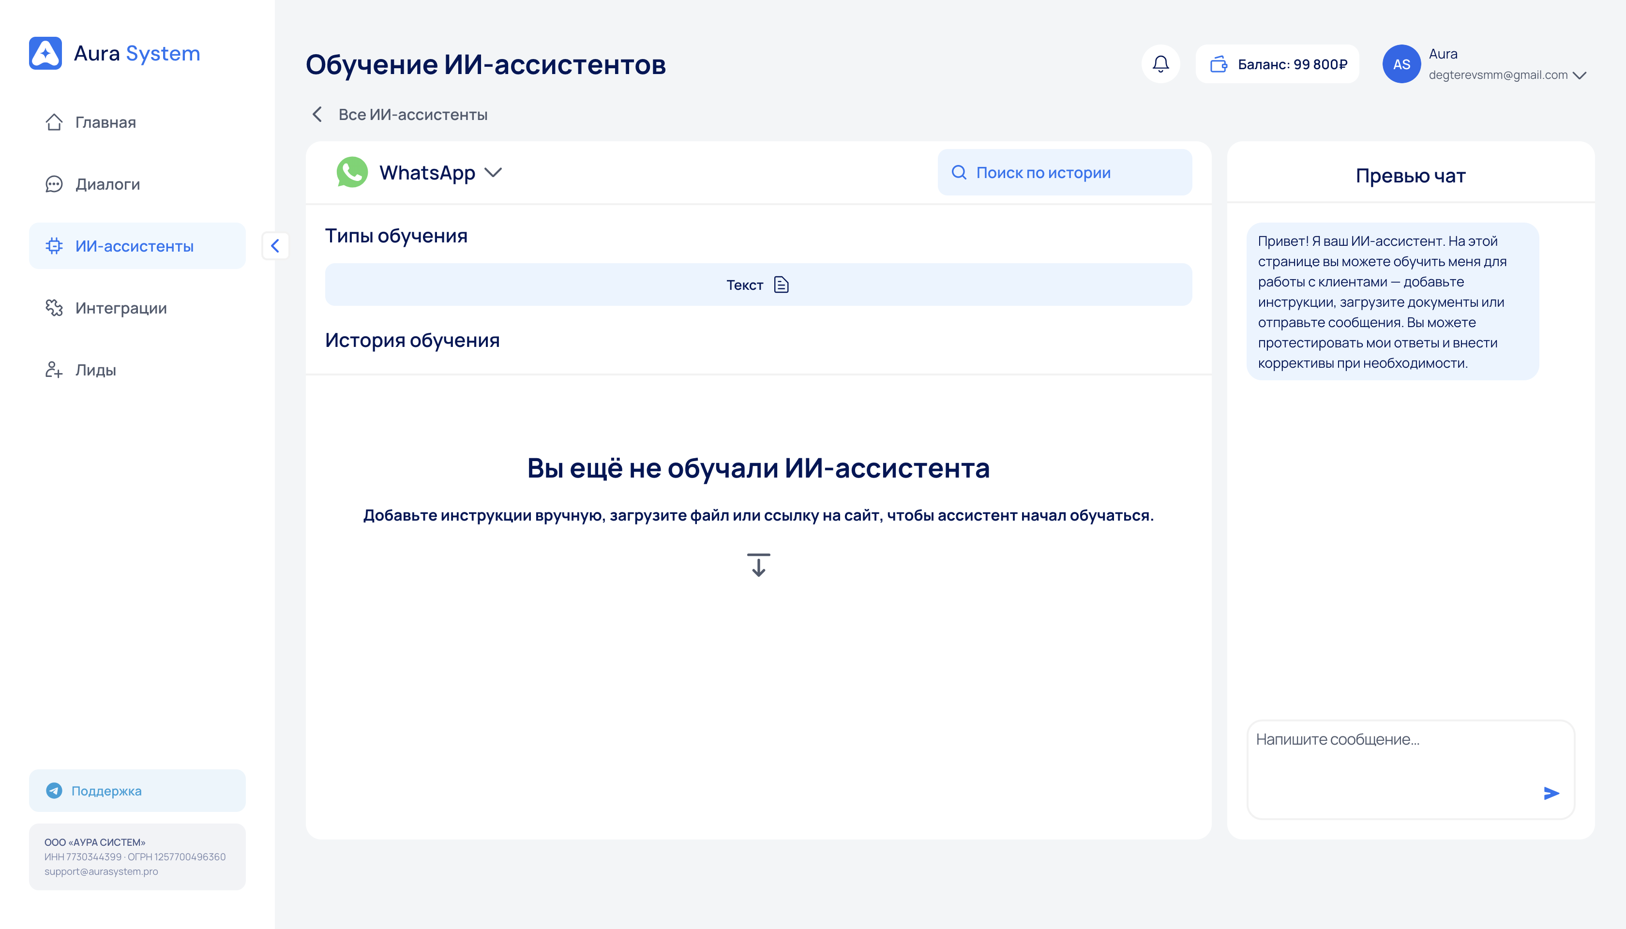Screen dimensions: 1626x929
Task: Open the Диалоги menu item
Action: (107, 184)
